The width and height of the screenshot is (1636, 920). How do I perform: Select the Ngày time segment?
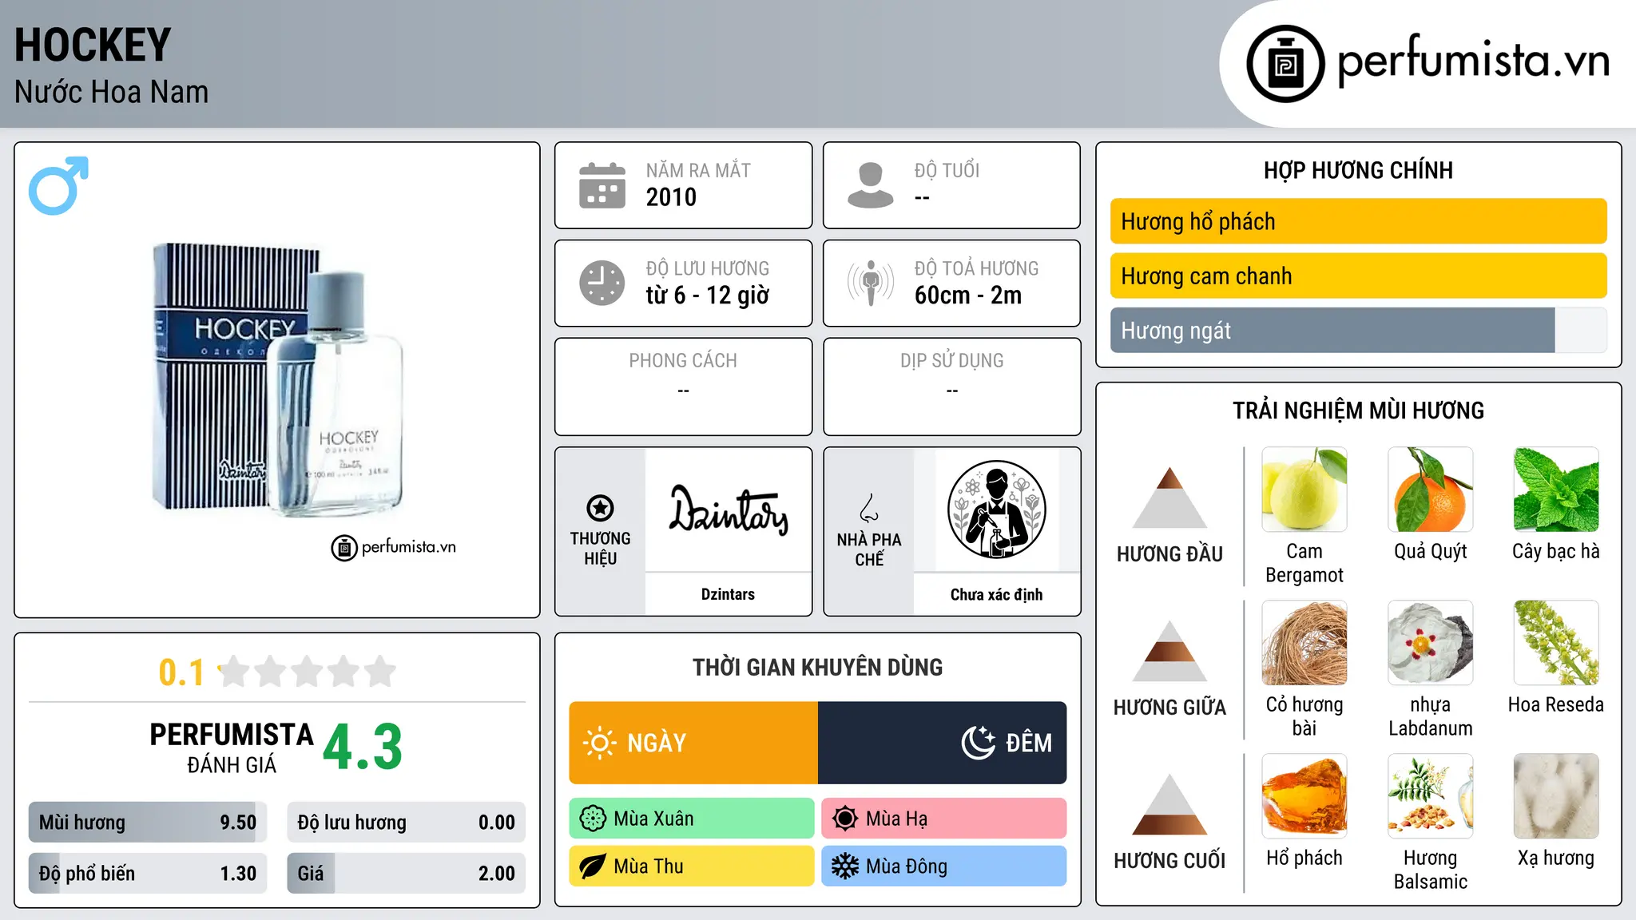(x=693, y=743)
